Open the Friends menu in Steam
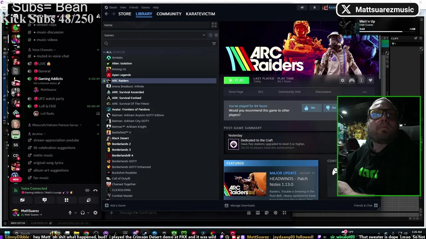Image resolution: width=426 pixels, height=239 pixels. 133,7
